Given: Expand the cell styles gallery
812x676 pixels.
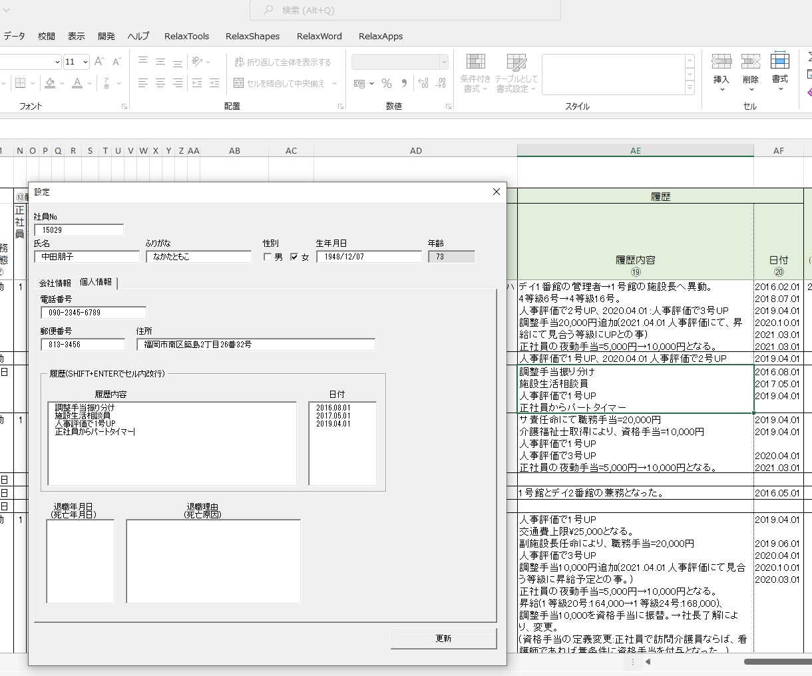Looking at the screenshot, I should [690, 88].
